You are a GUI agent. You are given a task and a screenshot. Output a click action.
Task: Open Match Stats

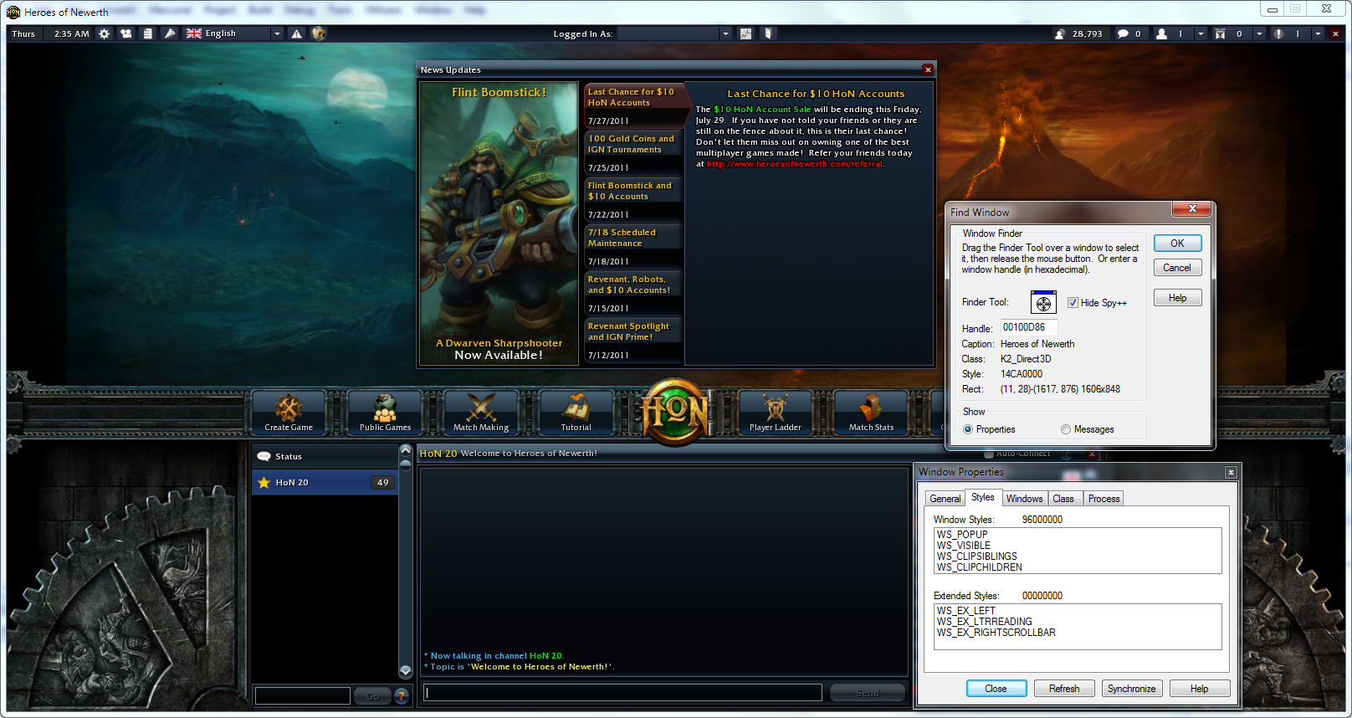pyautogui.click(x=871, y=413)
